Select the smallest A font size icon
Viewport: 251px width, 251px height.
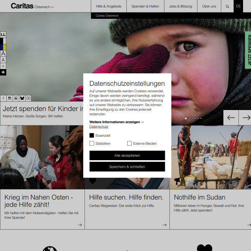[x=3, y=66]
